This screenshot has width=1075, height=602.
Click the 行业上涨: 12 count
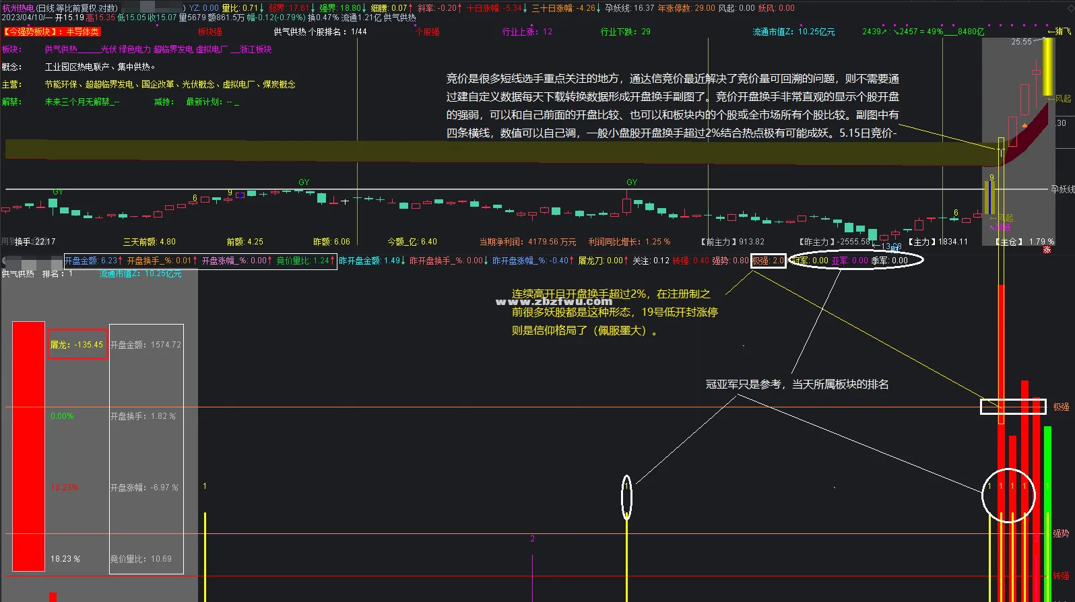(x=527, y=32)
